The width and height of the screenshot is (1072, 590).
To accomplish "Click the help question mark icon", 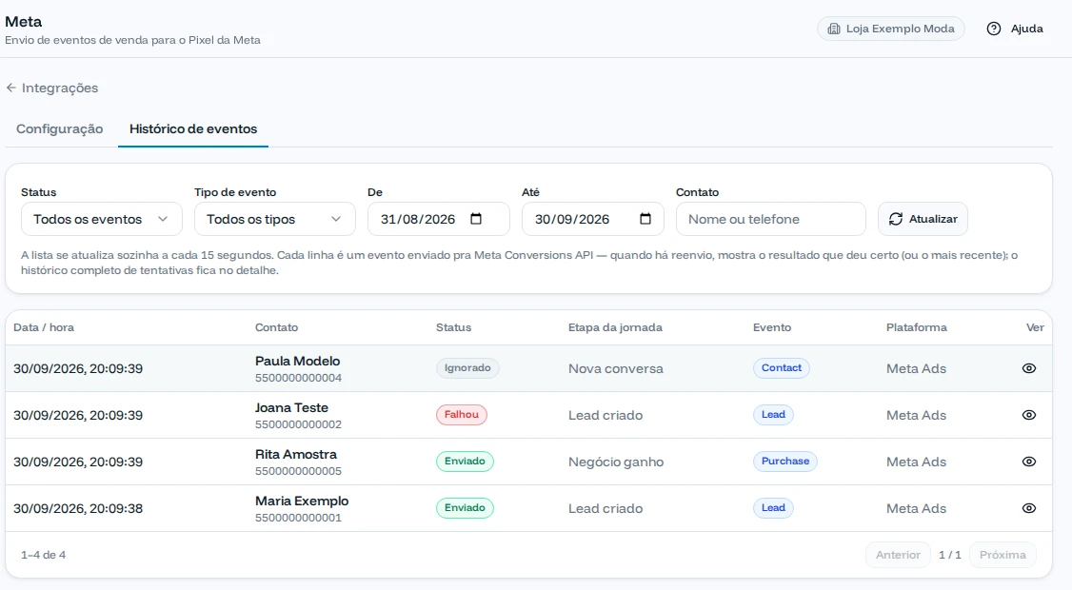I will click(994, 29).
